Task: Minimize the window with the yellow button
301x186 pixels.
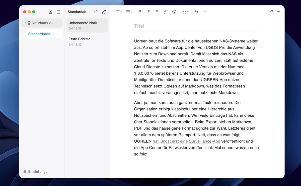Action: coord(29,12)
